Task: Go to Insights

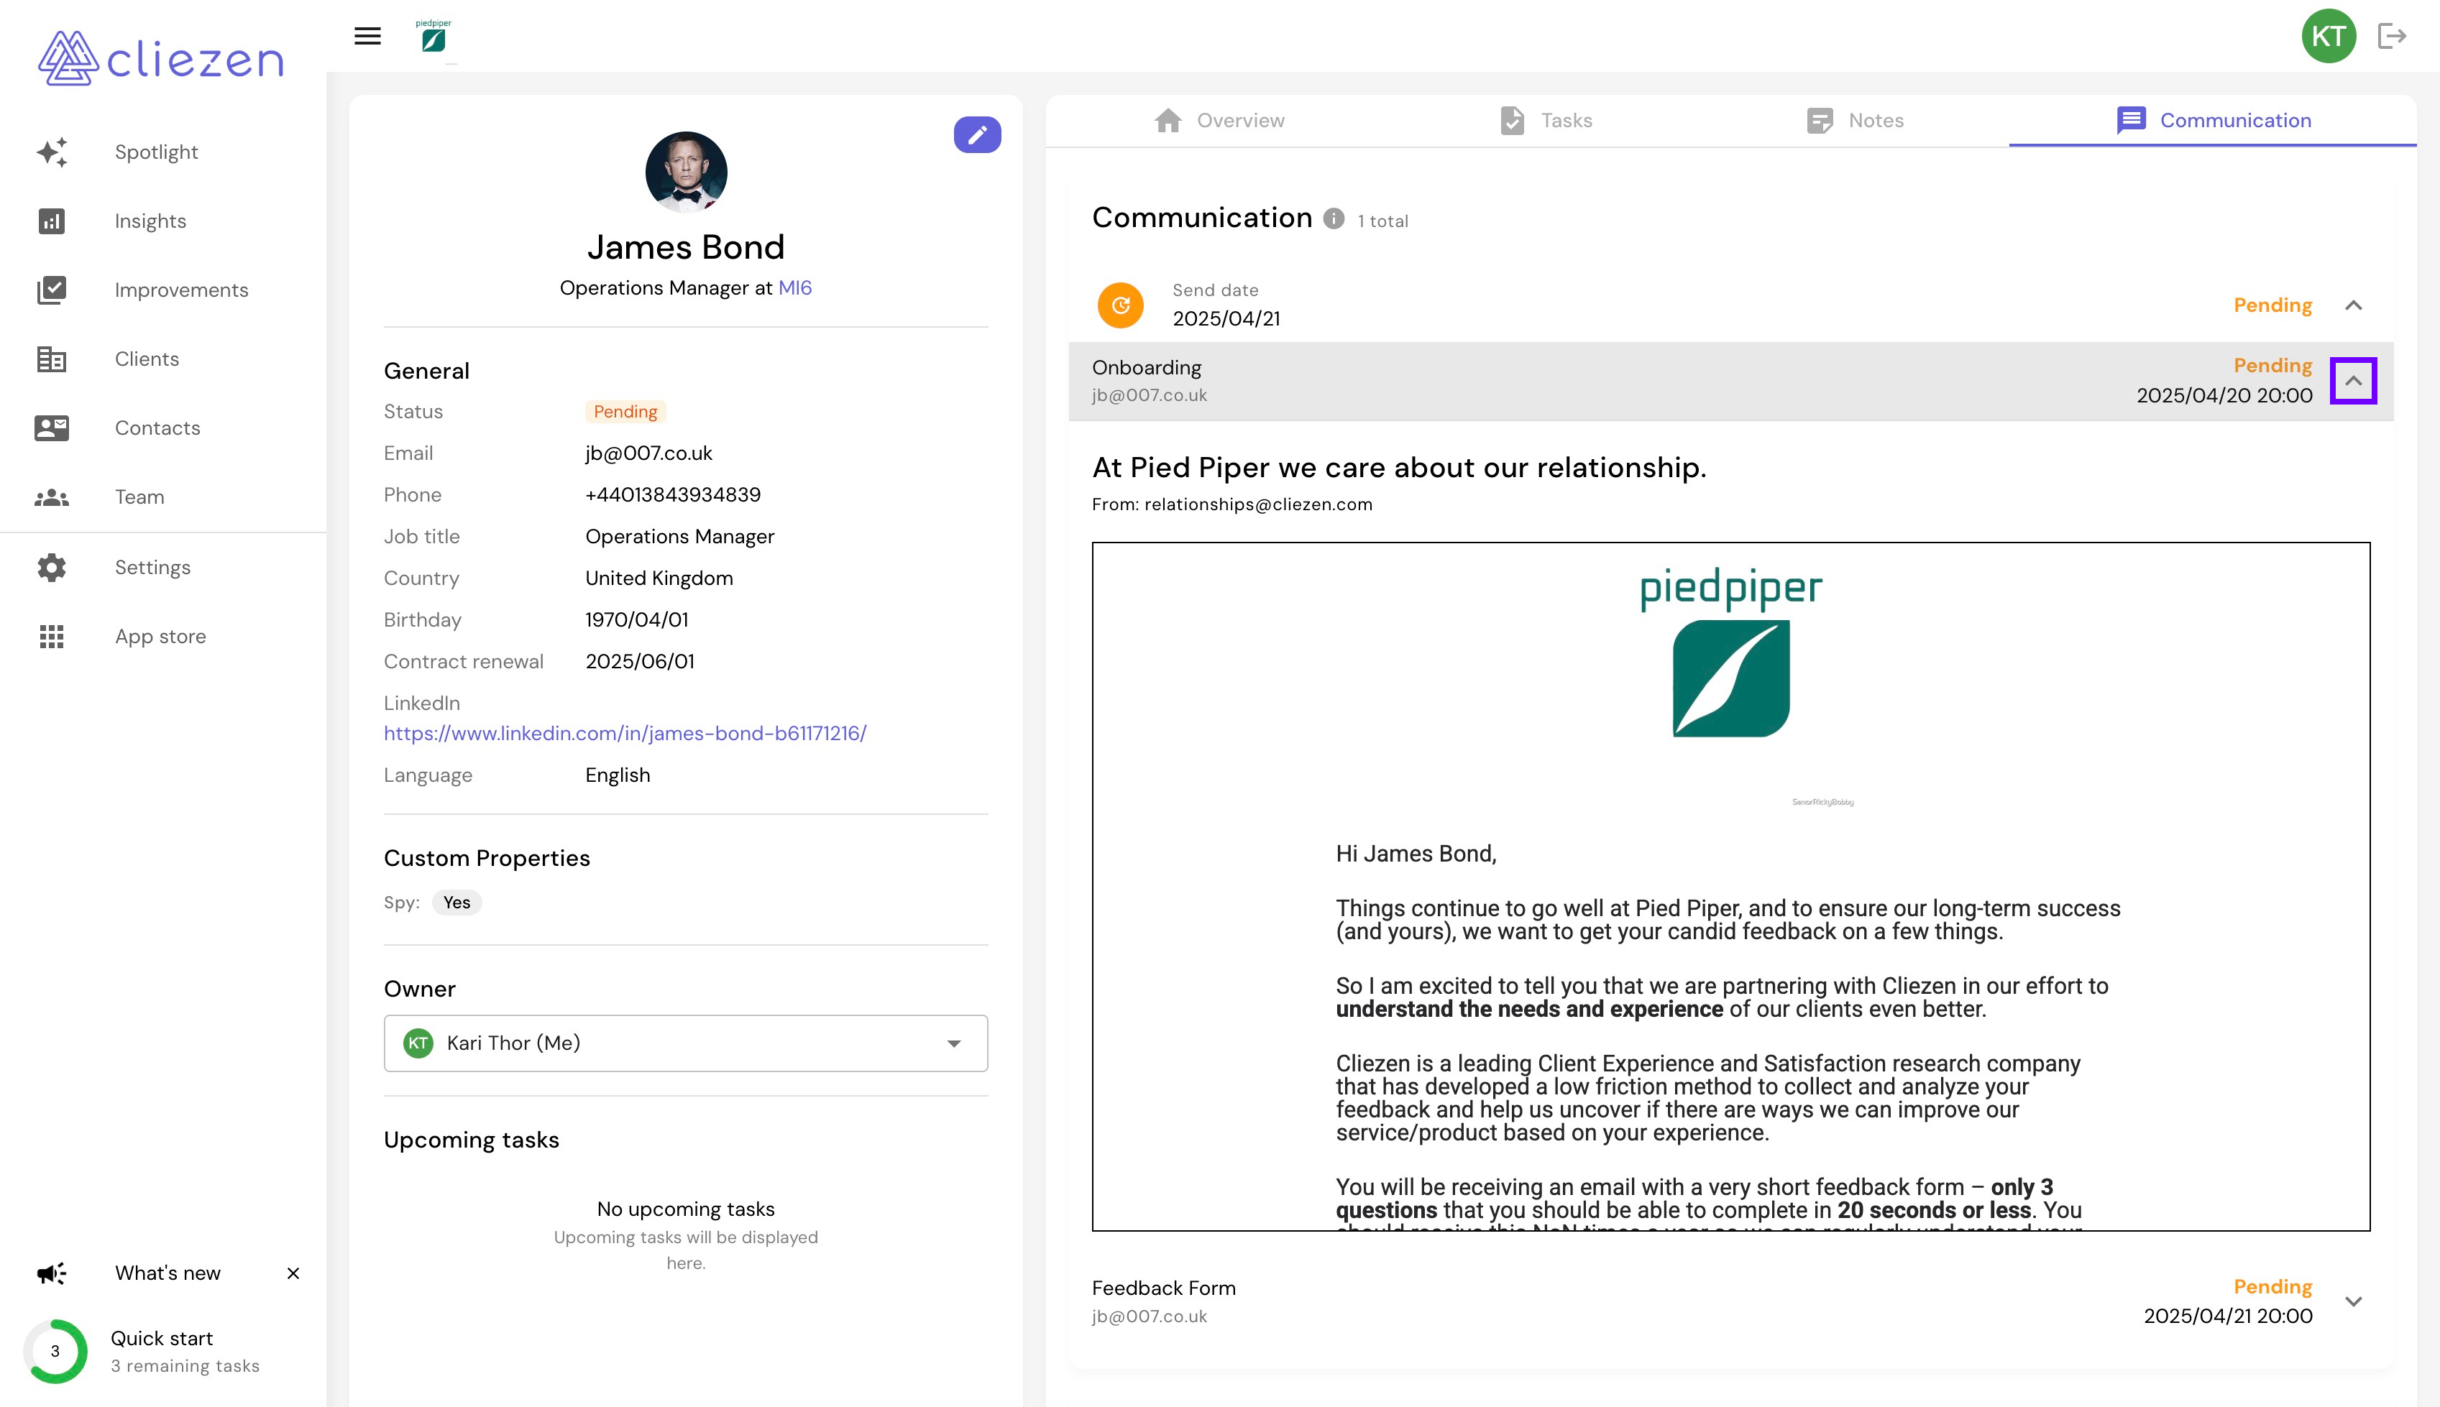Action: click(x=150, y=221)
